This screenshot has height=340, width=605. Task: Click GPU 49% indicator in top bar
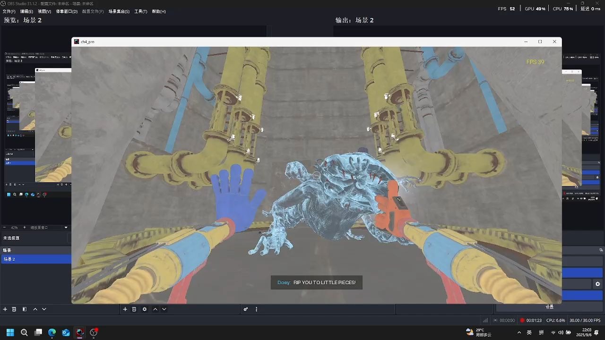point(535,9)
